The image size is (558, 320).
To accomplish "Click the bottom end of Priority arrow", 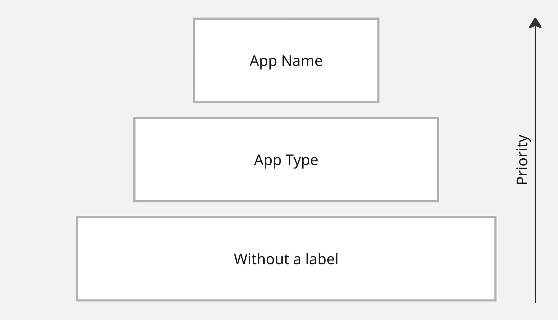I will [535, 302].
